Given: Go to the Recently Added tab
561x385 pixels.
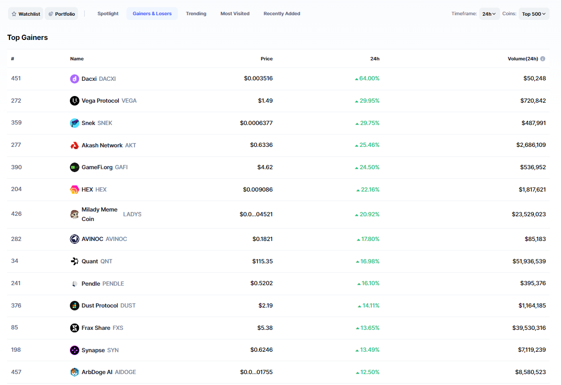Looking at the screenshot, I should 282,14.
